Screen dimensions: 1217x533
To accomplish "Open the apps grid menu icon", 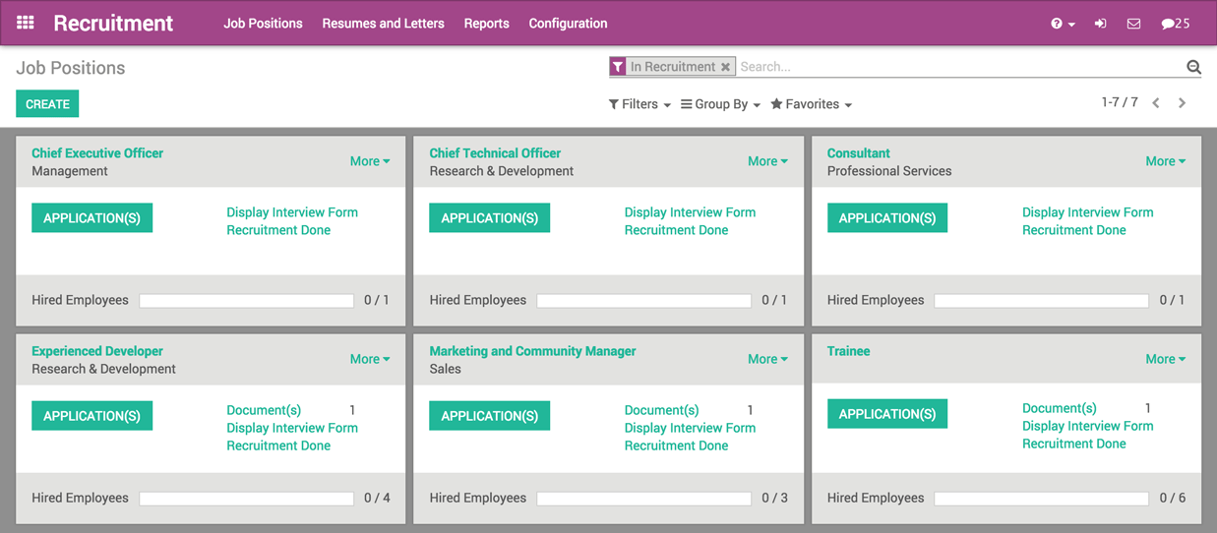I will (x=26, y=23).
